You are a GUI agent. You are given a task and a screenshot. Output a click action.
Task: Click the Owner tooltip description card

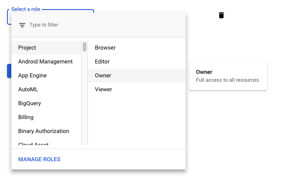click(x=228, y=76)
